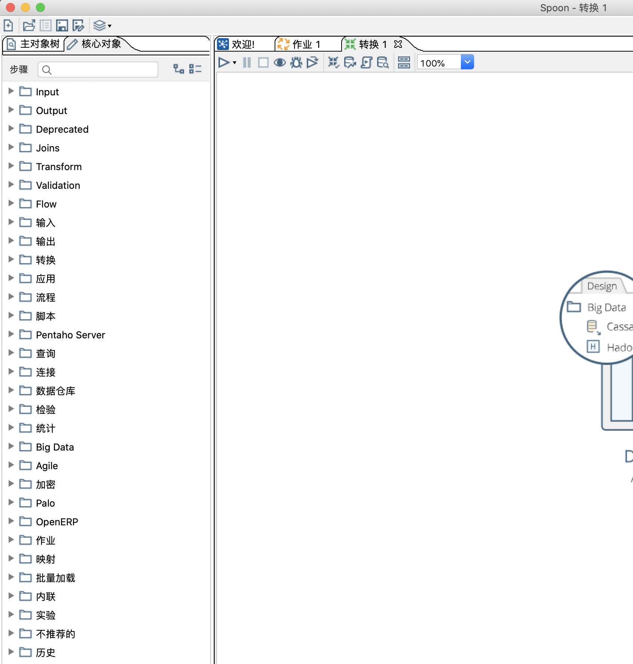
Task: Click the Get SQL icon
Action: (367, 62)
